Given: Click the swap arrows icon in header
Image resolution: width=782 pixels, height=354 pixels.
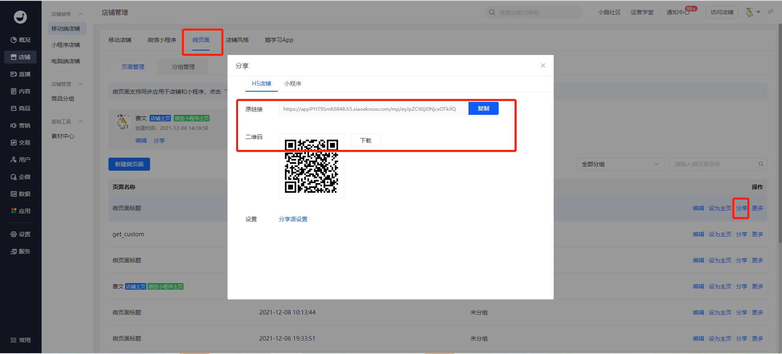Looking at the screenshot, I should [x=771, y=12].
